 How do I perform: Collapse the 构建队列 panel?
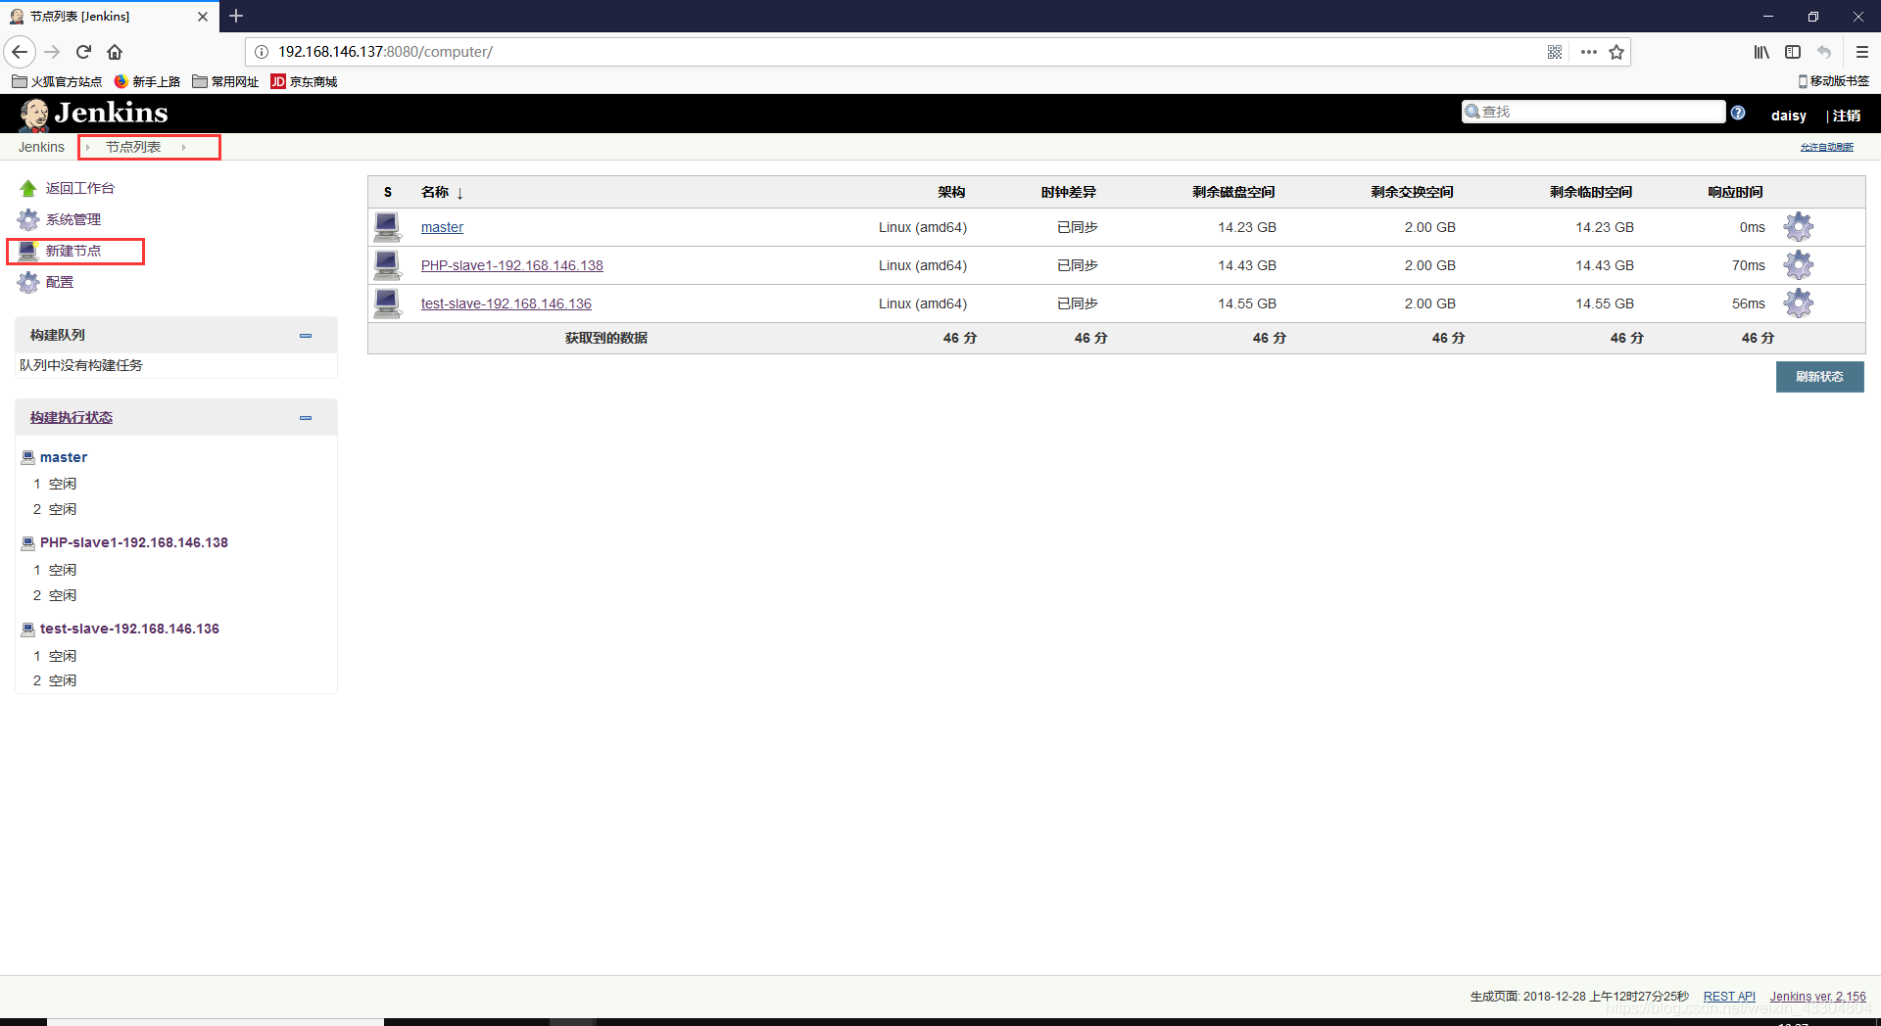(306, 336)
